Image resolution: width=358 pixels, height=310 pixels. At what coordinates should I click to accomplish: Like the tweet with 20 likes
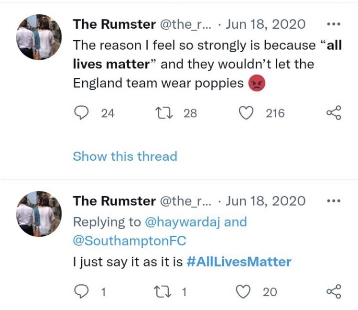pyautogui.click(x=243, y=291)
